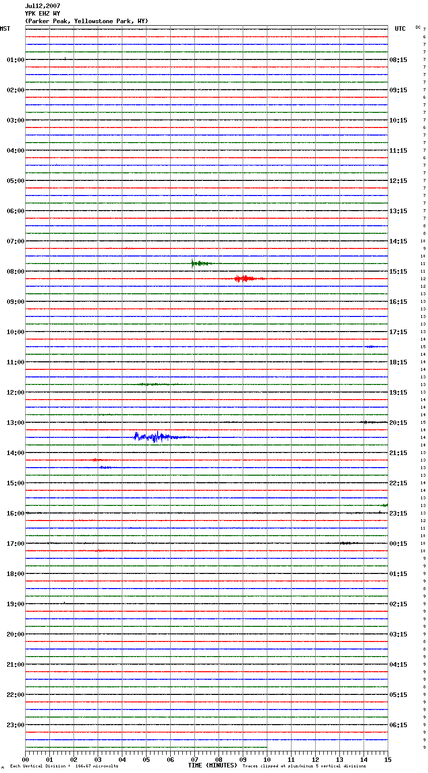Image resolution: width=428 pixels, height=773 pixels.
Task: Click the 23:15 UTC time label
Action: 398,513
